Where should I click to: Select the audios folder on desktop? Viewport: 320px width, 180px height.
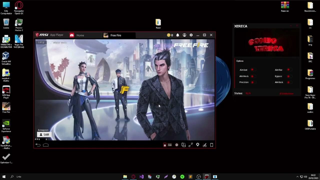tap(310, 108)
